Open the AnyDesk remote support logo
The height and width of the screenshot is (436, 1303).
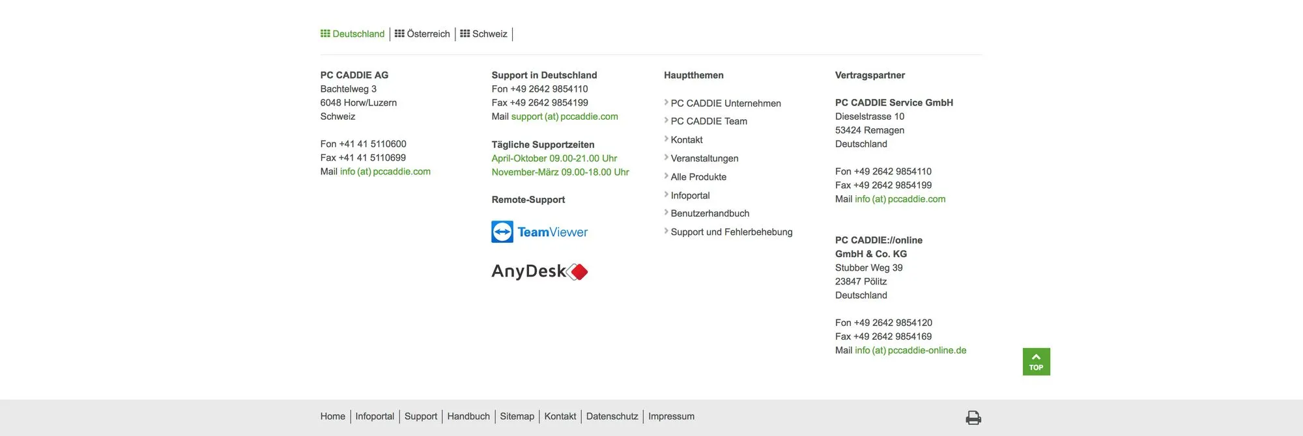pos(539,271)
